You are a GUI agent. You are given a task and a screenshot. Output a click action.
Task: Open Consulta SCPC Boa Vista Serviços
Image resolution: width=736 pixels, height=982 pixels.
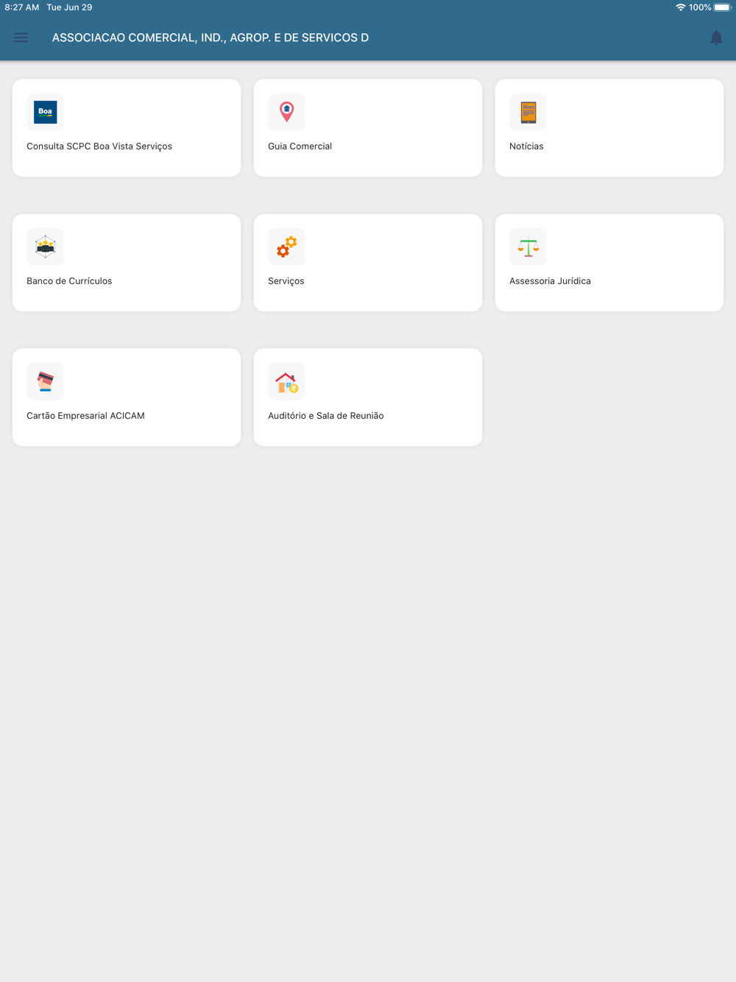[99, 146]
